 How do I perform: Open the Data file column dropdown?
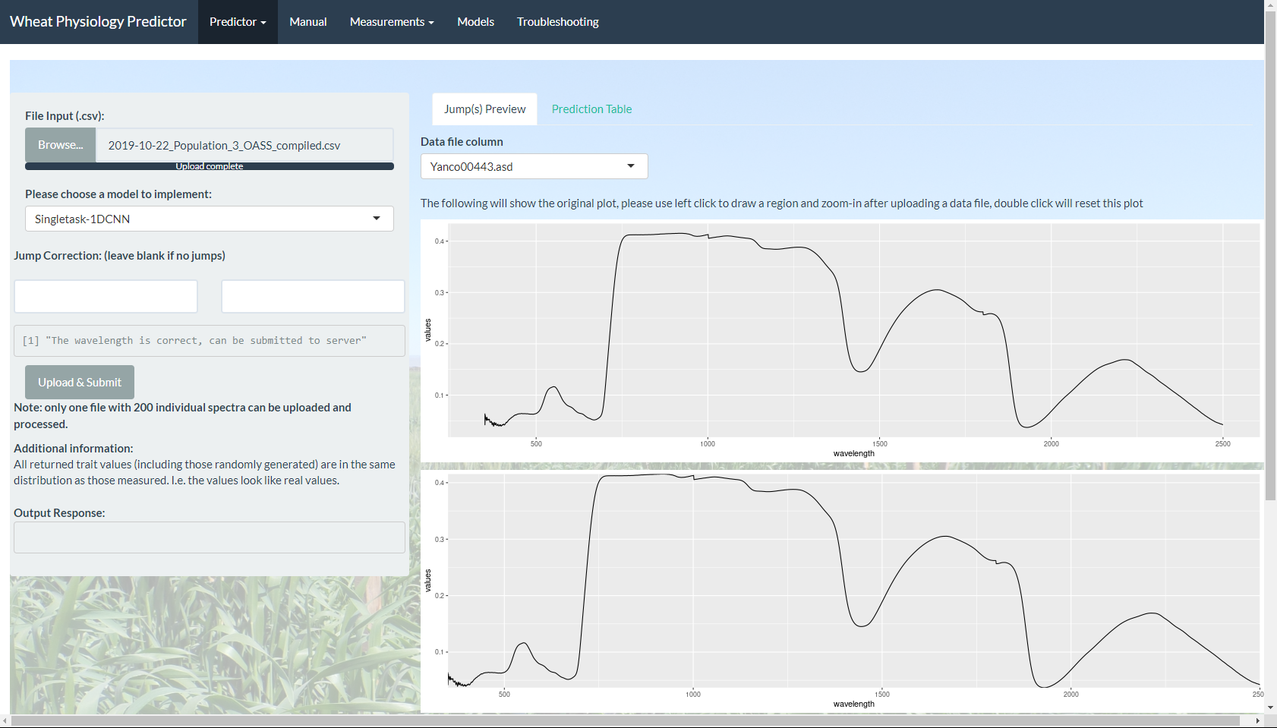pyautogui.click(x=534, y=166)
